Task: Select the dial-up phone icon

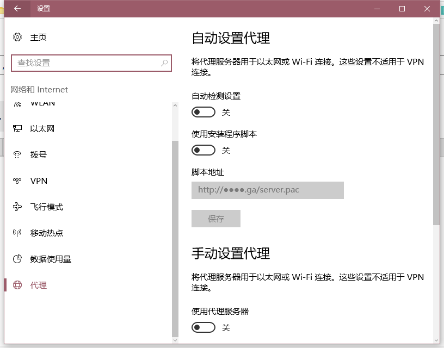Action: [x=17, y=155]
